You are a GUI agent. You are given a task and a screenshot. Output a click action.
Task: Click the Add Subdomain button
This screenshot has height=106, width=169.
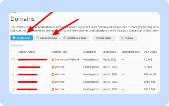47,38
